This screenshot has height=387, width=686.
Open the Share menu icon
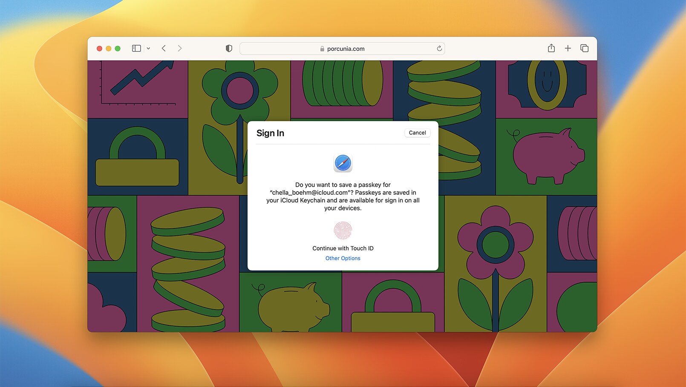coord(551,48)
